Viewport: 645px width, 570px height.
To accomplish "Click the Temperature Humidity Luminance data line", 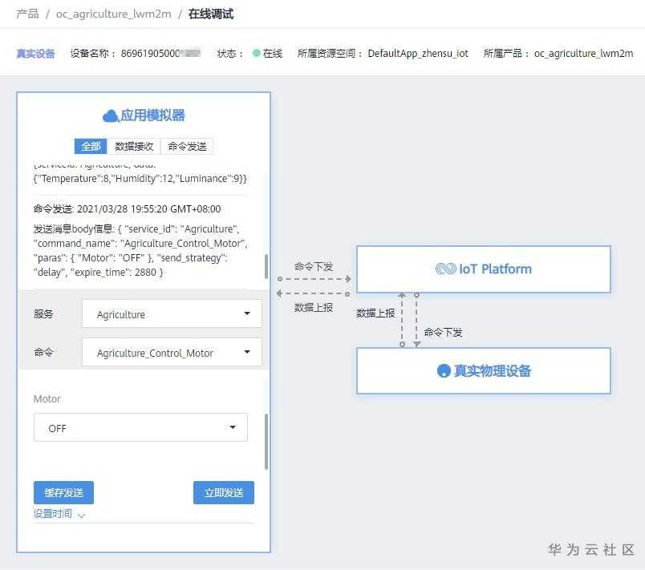I will 140,178.
